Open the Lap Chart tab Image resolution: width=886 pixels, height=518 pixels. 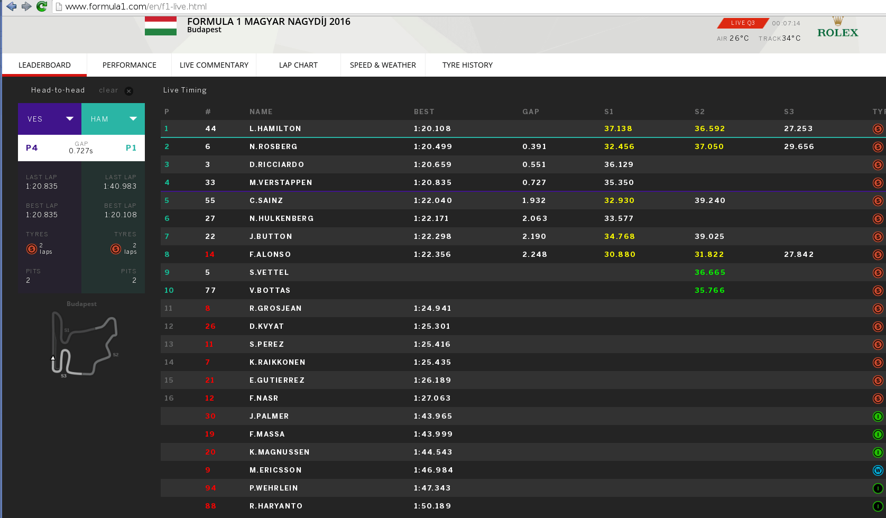[298, 65]
